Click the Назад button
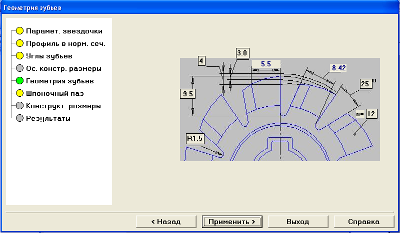The image size is (400, 233). click(x=166, y=222)
